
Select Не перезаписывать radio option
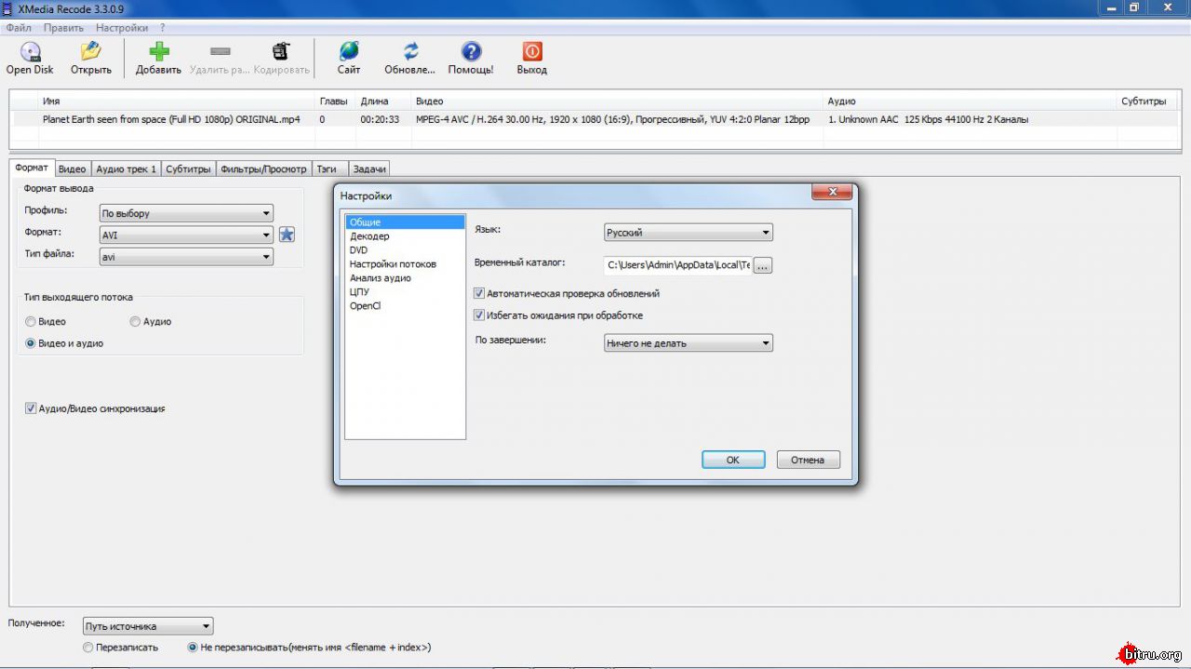(x=193, y=648)
